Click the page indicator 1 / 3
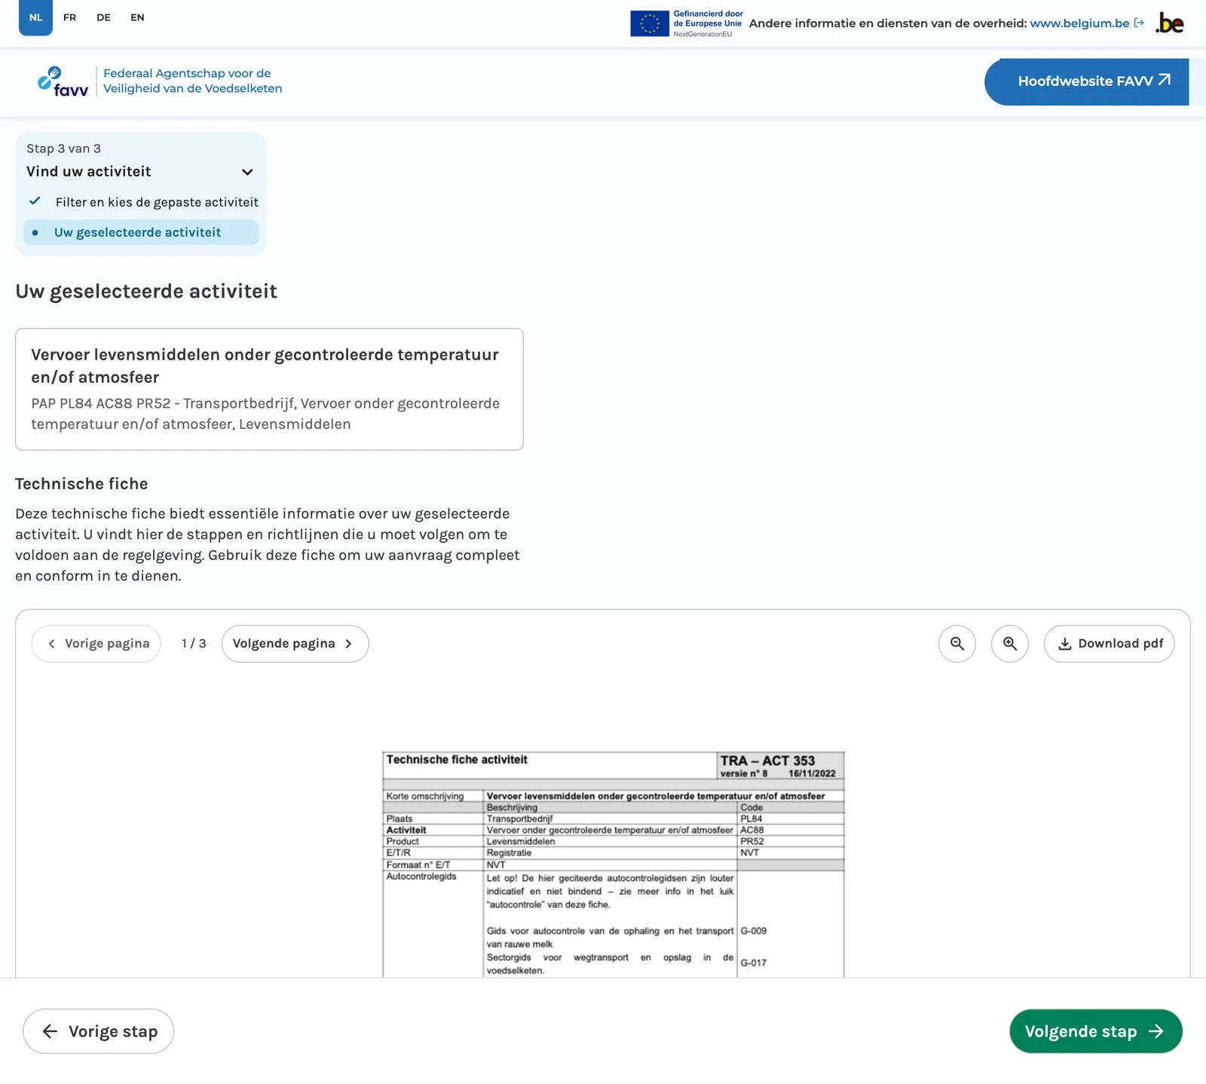 (194, 644)
